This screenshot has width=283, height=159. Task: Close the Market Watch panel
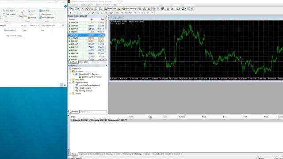(x=106, y=16)
